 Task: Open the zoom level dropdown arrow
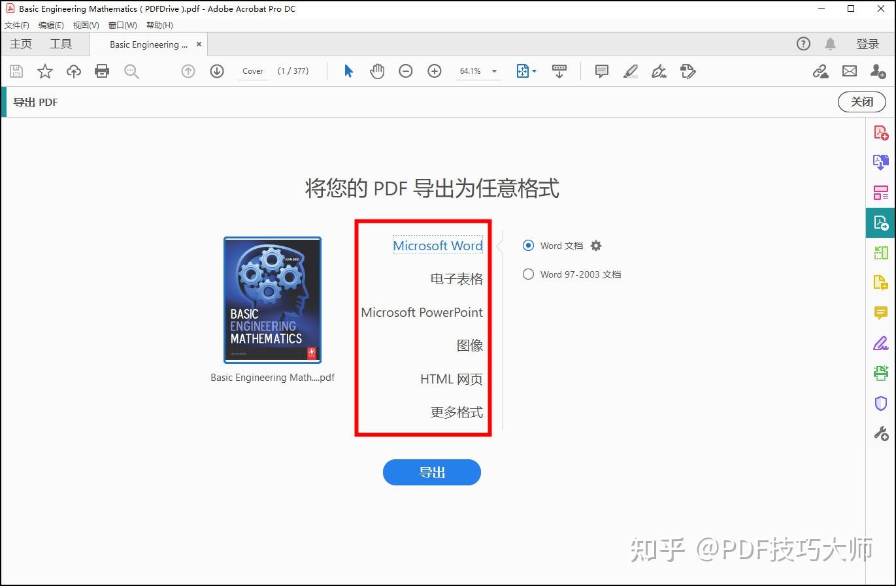click(x=494, y=71)
